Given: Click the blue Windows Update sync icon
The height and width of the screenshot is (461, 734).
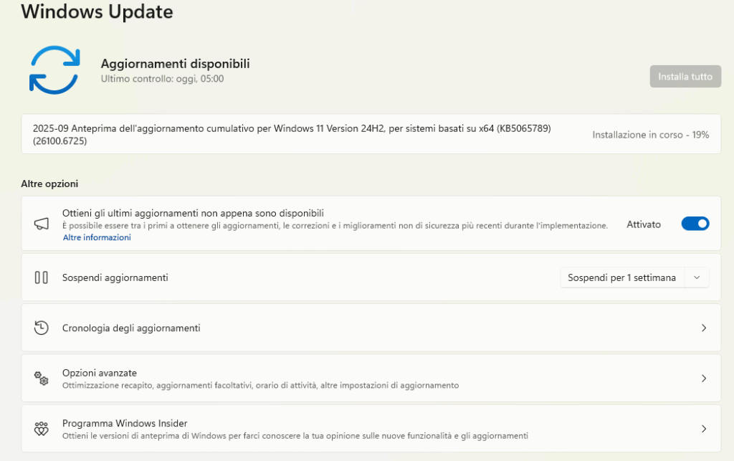Looking at the screenshot, I should (54, 70).
